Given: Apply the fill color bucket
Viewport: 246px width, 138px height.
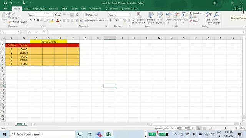Looking at the screenshot, I should tap(52, 20).
